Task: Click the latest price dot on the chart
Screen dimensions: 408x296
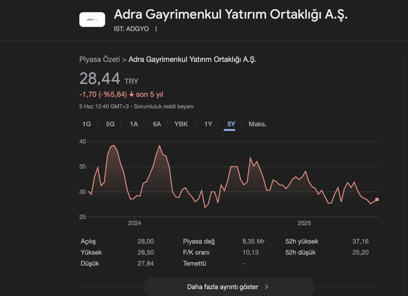Action: coord(377,199)
